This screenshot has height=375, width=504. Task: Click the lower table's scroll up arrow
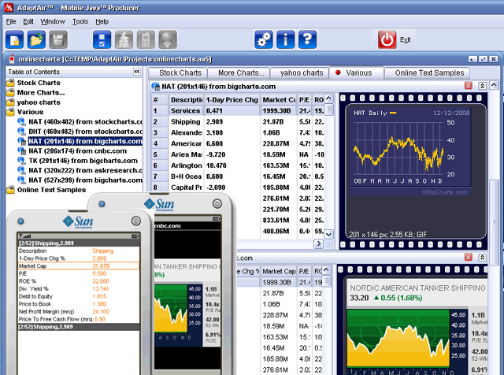click(326, 270)
